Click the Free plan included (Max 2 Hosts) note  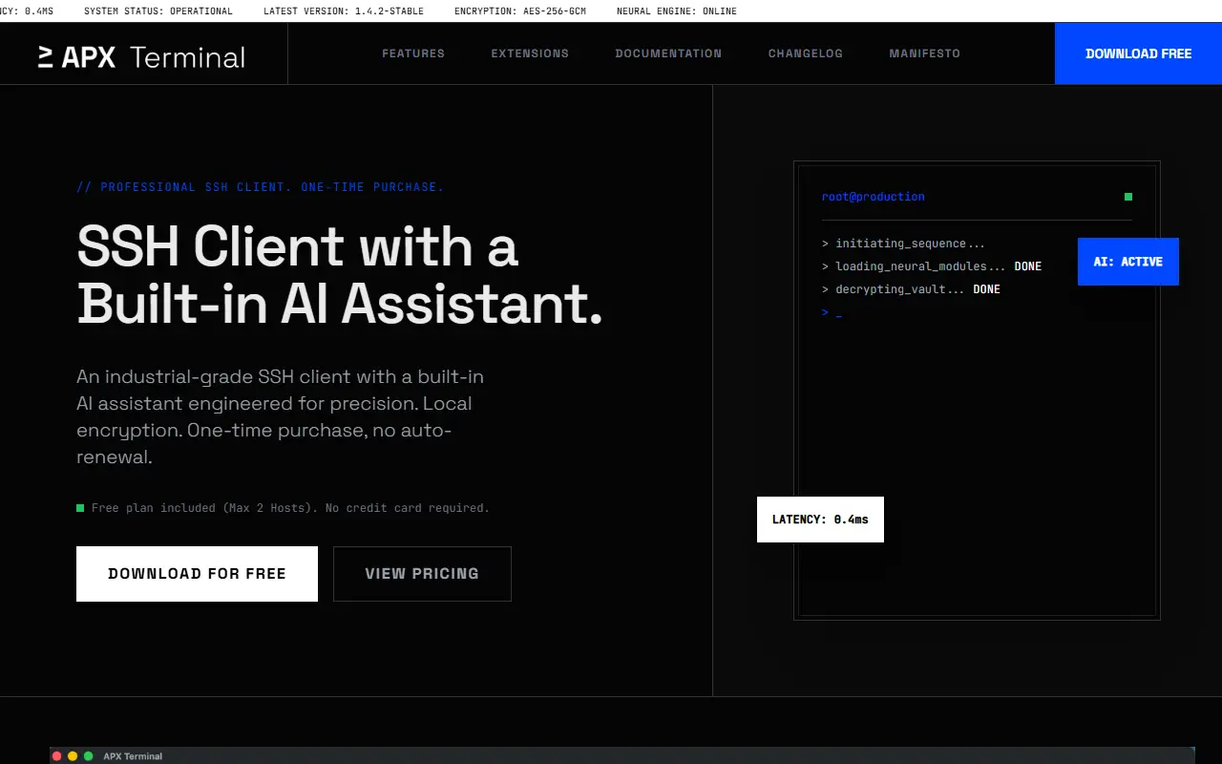pos(290,508)
